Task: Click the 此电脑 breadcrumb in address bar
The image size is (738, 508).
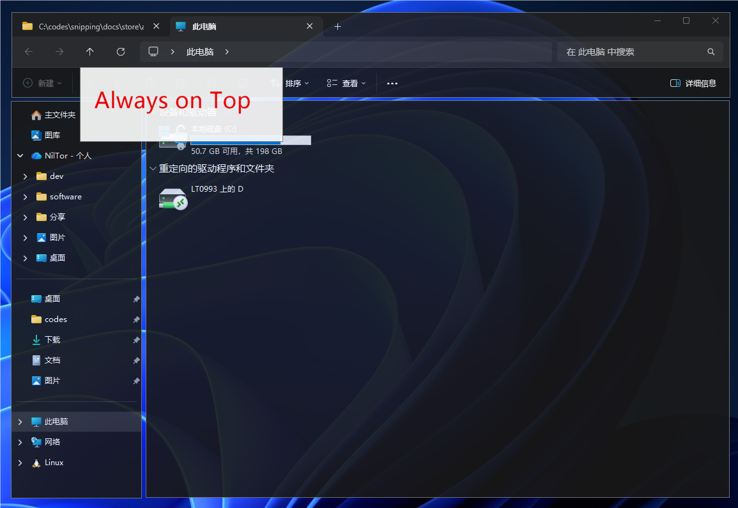Action: pyautogui.click(x=200, y=52)
